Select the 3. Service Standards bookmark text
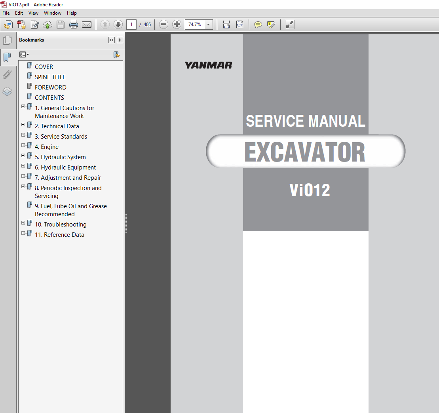 pos(61,137)
